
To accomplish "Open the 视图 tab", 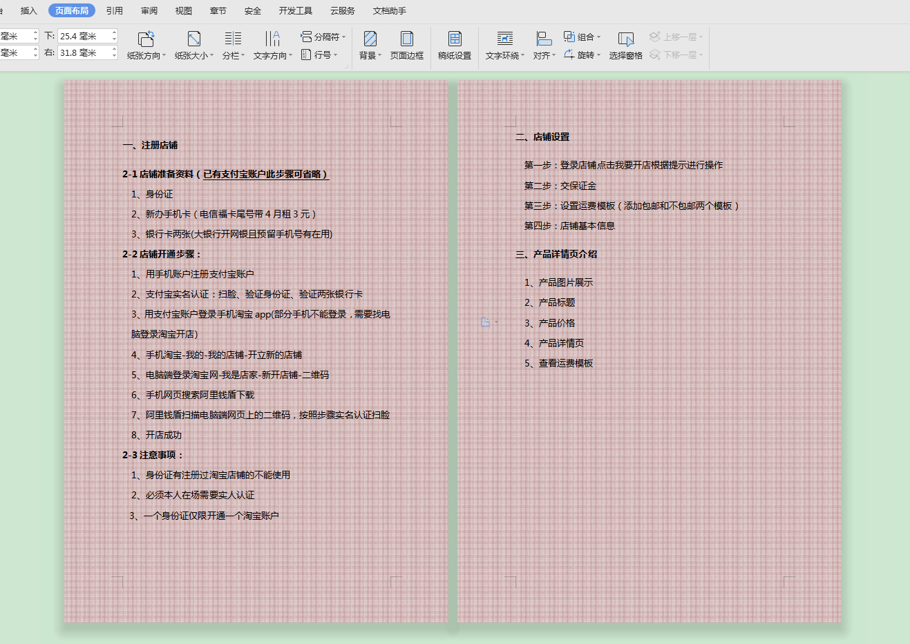I will click(184, 10).
